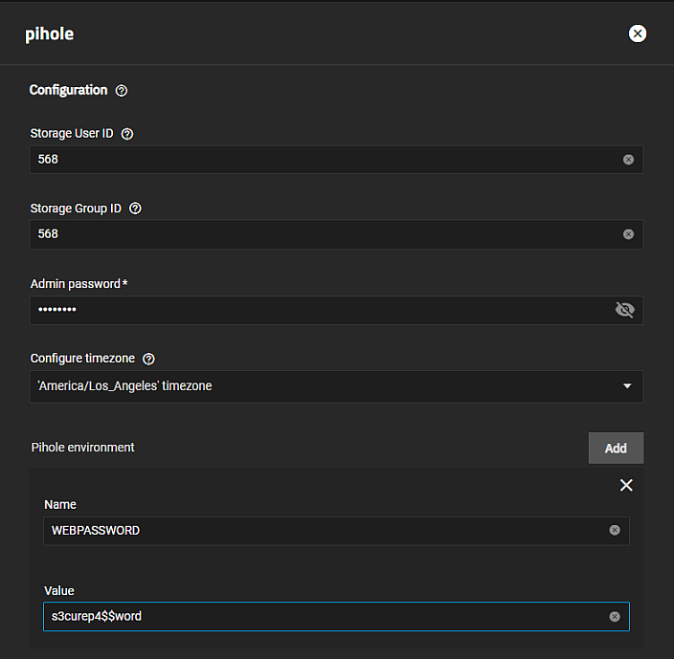Screen dimensions: 674x659
Task: Clear the Storage Group ID field
Action: point(628,234)
